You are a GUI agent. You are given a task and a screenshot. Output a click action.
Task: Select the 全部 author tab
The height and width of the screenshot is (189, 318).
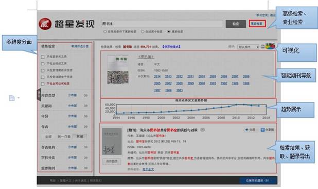pos(48,136)
